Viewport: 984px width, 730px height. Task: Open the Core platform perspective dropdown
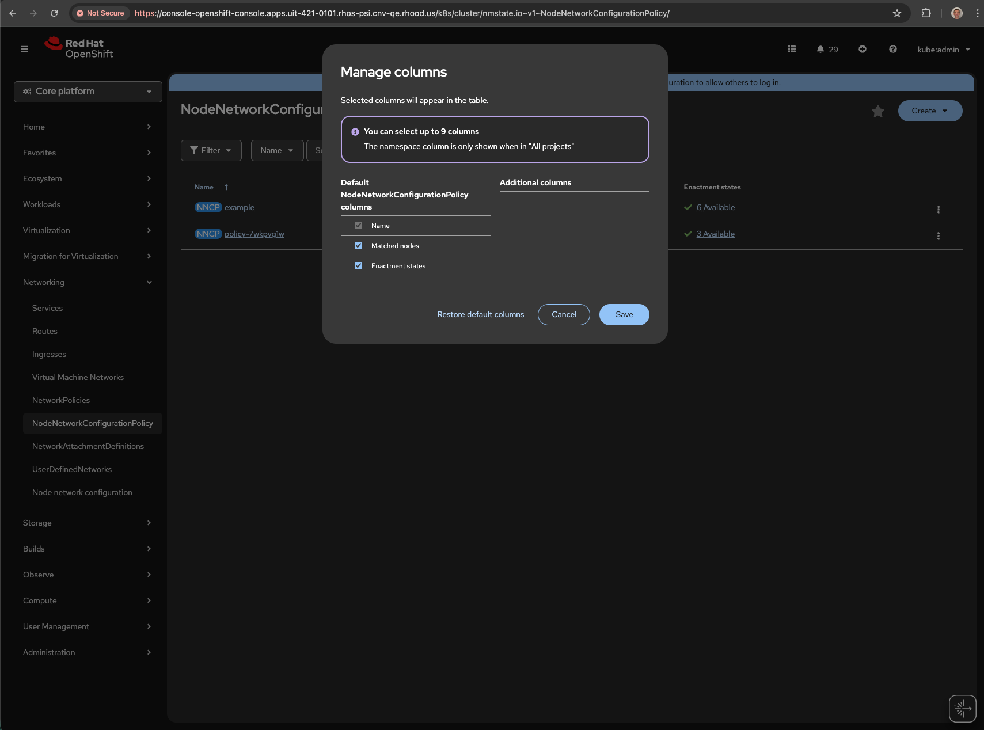point(88,92)
